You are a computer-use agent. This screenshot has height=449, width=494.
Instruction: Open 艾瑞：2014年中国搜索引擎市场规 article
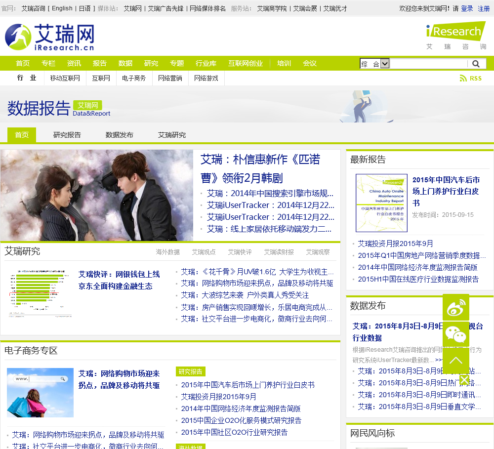(270, 193)
